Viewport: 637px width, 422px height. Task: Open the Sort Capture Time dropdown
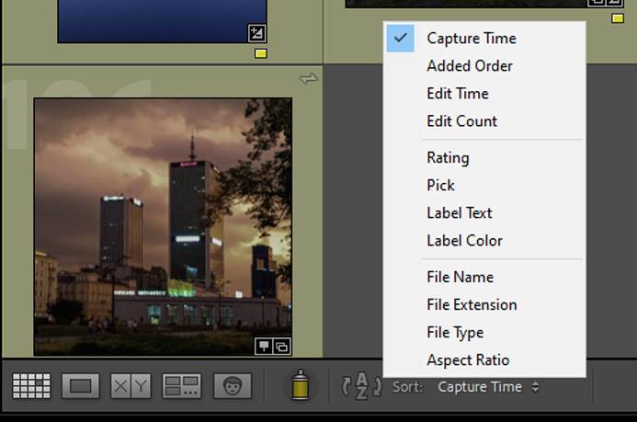[488, 387]
